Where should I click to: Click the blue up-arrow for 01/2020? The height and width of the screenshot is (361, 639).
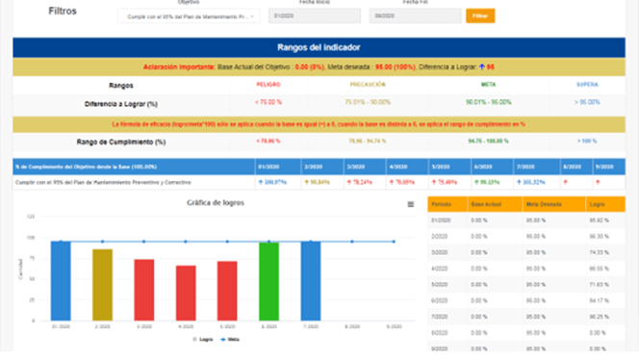pos(261,182)
